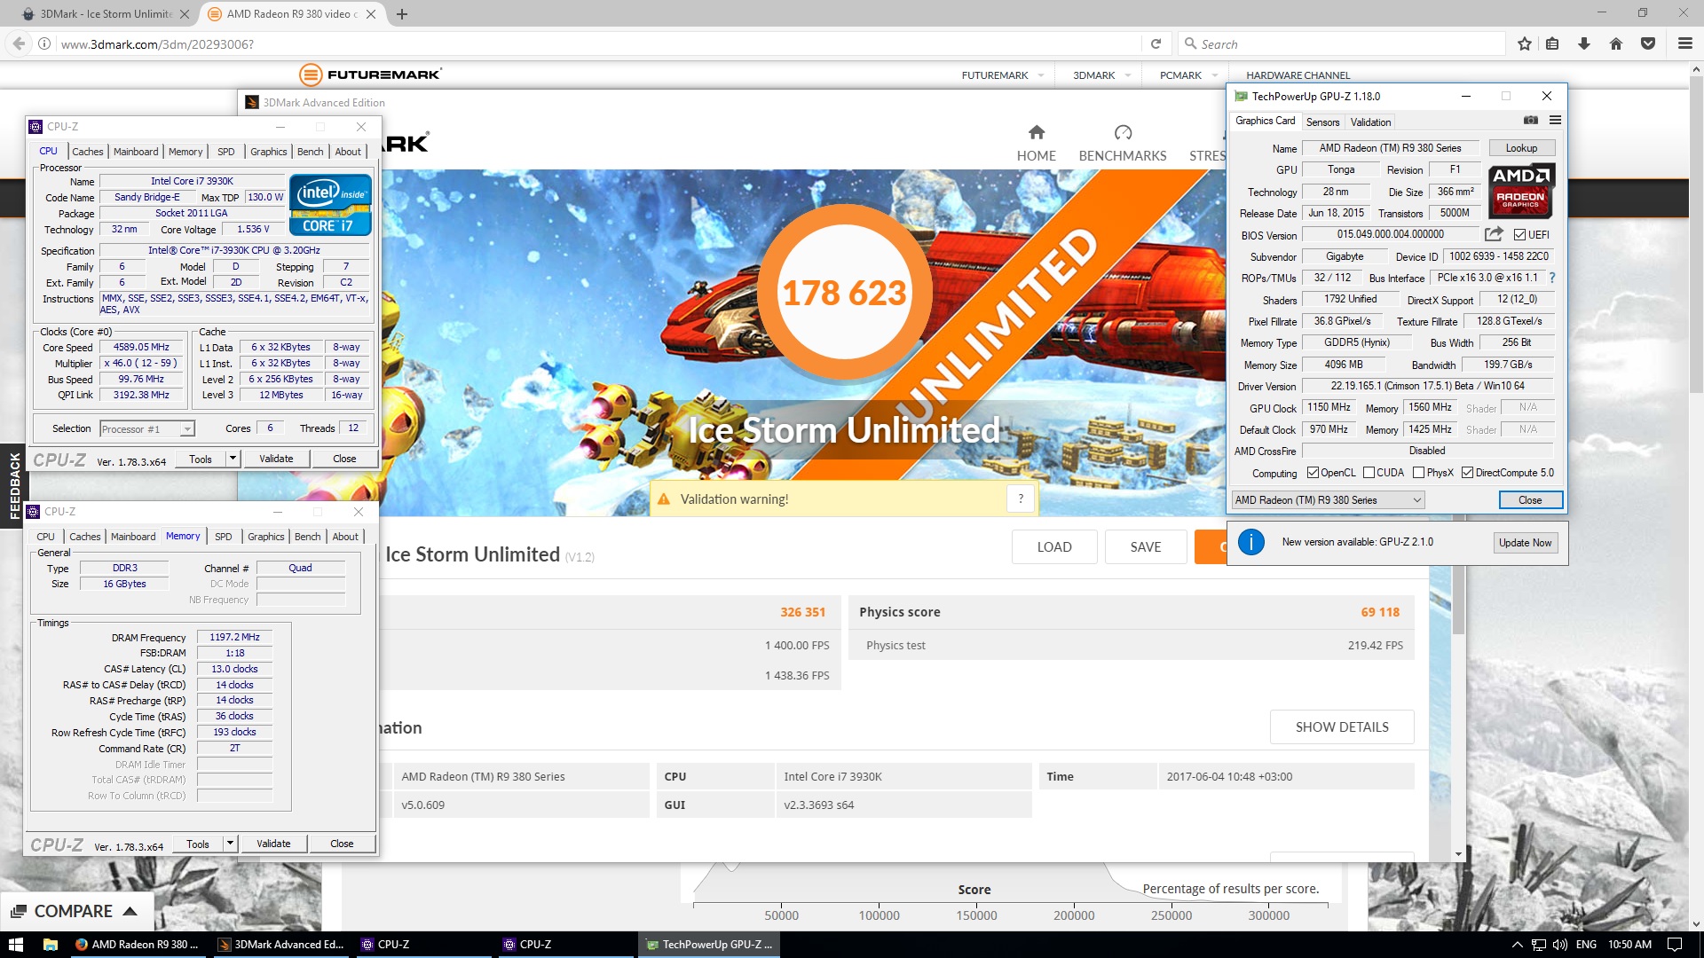1704x958 pixels.
Task: Click the Bus Interface question mark
Action: [x=1552, y=278]
